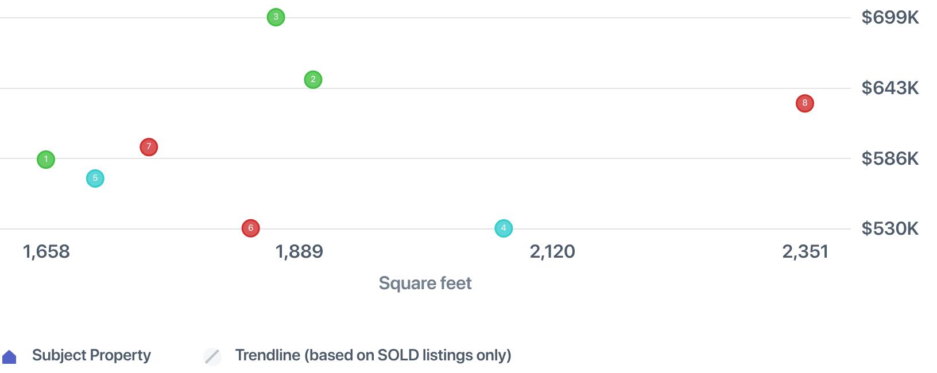Image resolution: width=937 pixels, height=373 pixels.
Task: Click the 1,658 square feet axis label
Action: click(x=46, y=251)
